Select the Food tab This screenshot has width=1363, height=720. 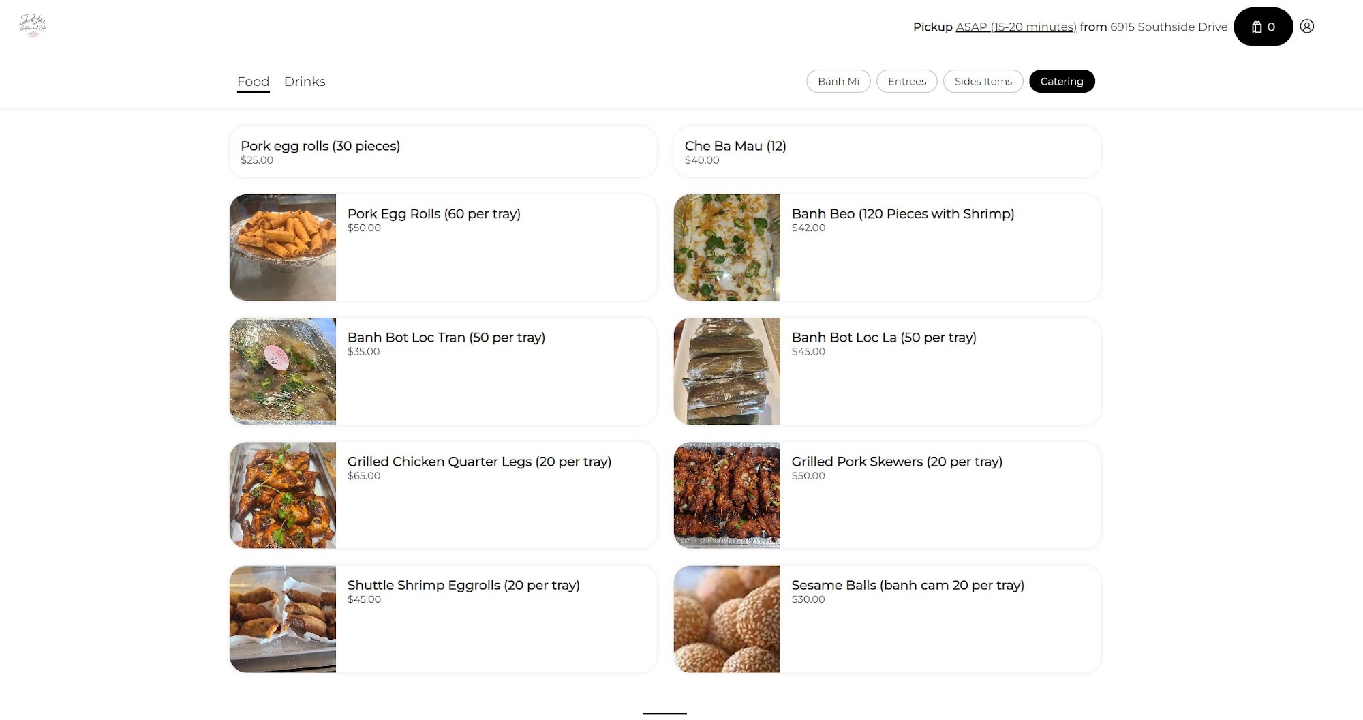click(x=253, y=82)
